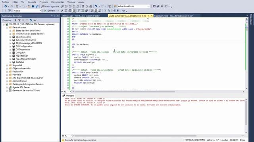
Task: Click the Ejecutar button
Action: click(x=50, y=11)
